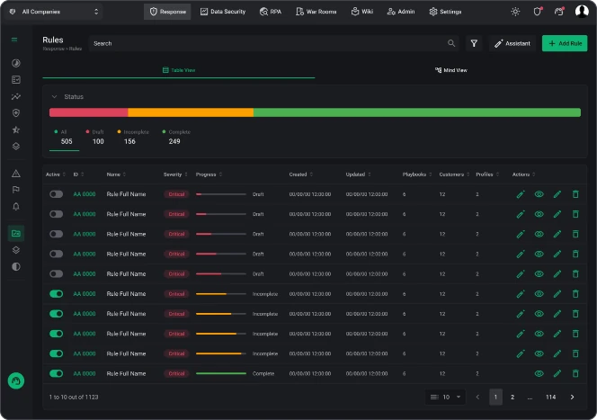This screenshot has height=420, width=597.
Task: Click the half-filled circle contrast icon in sidebar
Action: [16, 266]
